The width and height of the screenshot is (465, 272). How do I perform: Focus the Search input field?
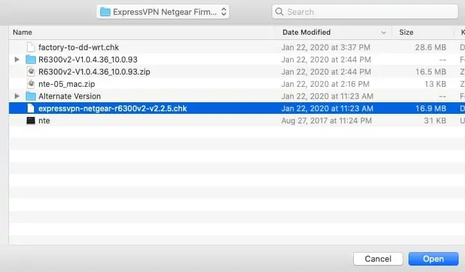pyautogui.click(x=365, y=12)
